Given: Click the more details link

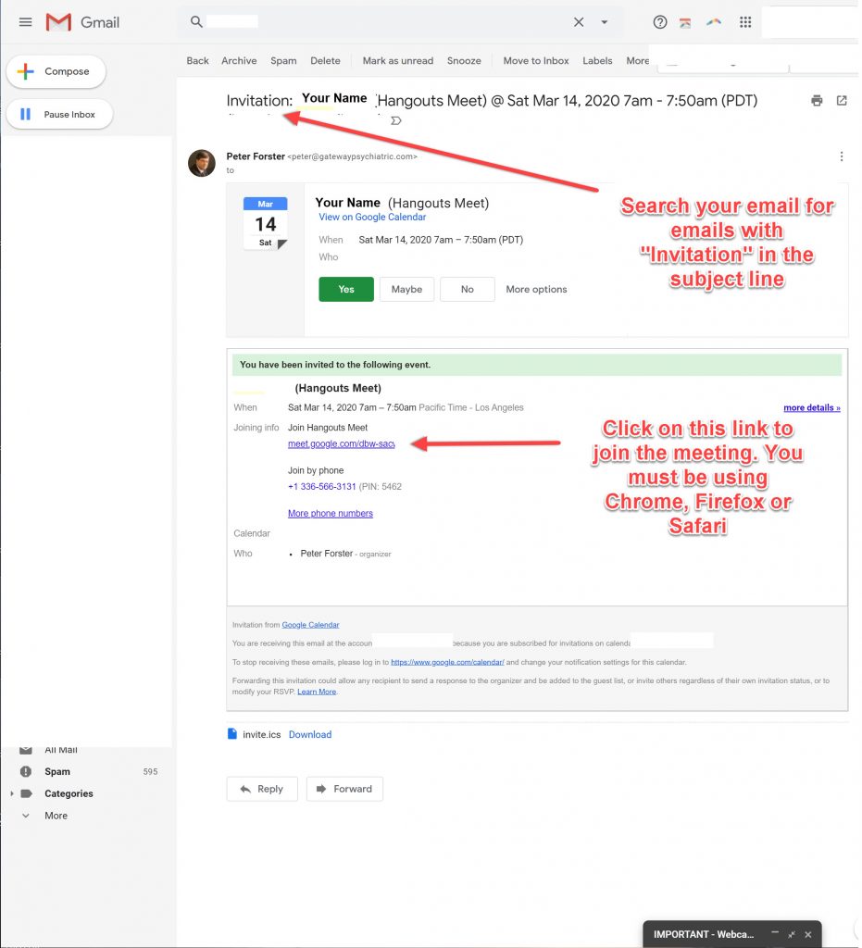Looking at the screenshot, I should click(x=812, y=408).
